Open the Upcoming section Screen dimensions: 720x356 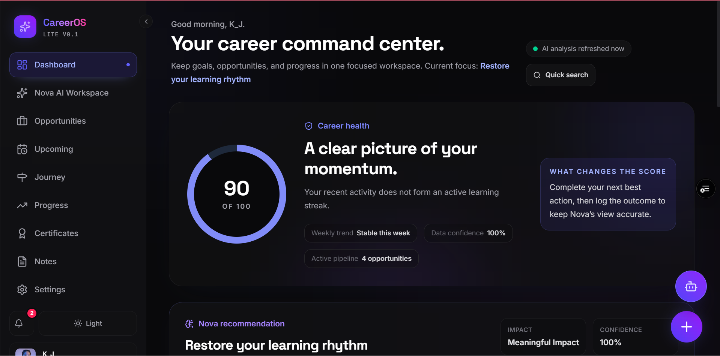73,149
